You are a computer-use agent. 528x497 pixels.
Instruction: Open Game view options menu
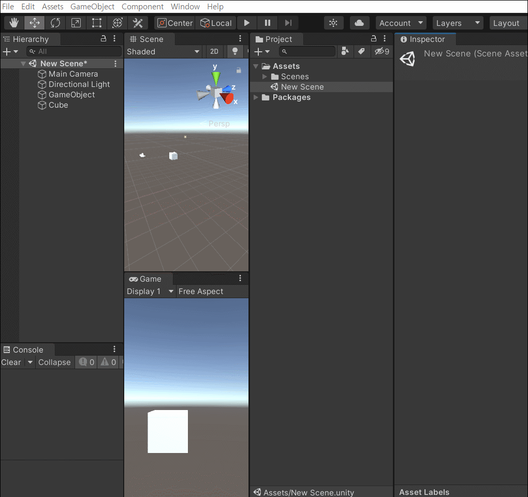pyautogui.click(x=240, y=278)
